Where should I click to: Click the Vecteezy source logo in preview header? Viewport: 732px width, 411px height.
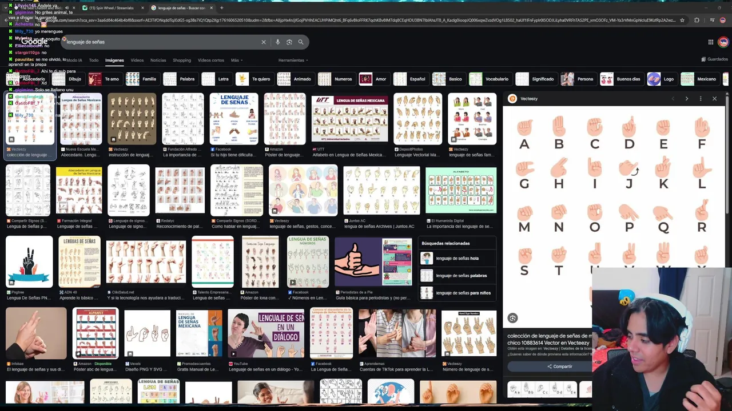click(512, 99)
